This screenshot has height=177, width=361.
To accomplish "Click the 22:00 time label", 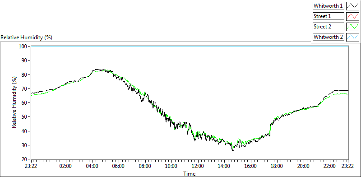I will pos(329,166).
